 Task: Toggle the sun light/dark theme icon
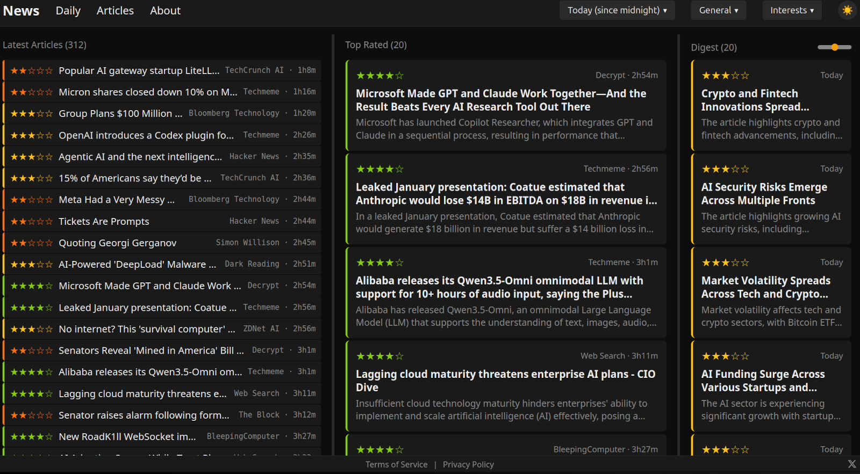847,10
